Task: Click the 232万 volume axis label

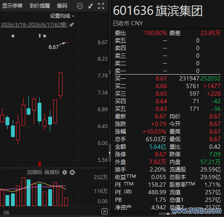Action: click(101, 177)
